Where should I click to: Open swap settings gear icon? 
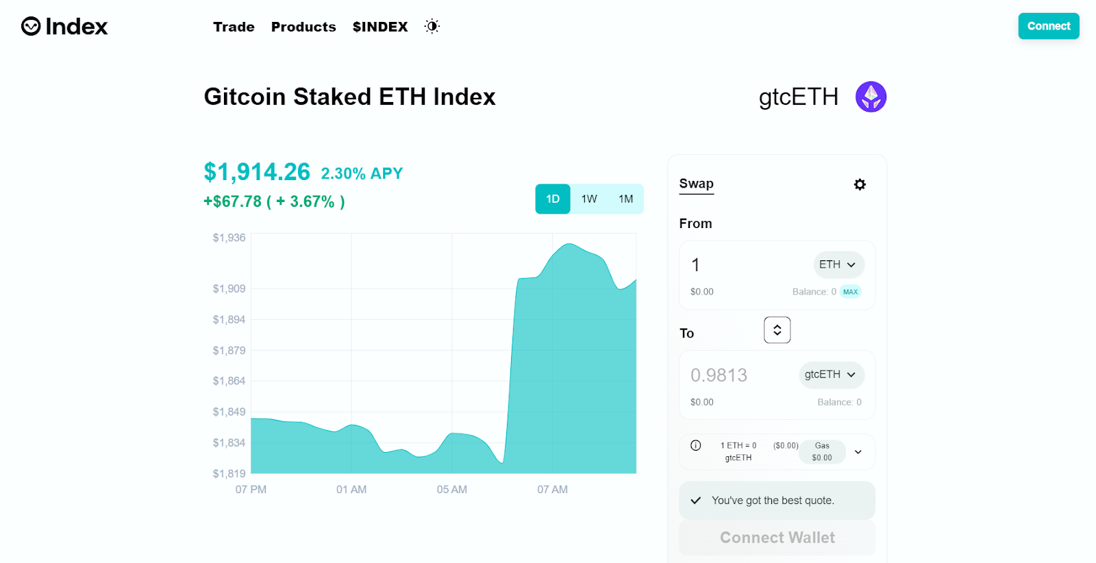coord(860,184)
